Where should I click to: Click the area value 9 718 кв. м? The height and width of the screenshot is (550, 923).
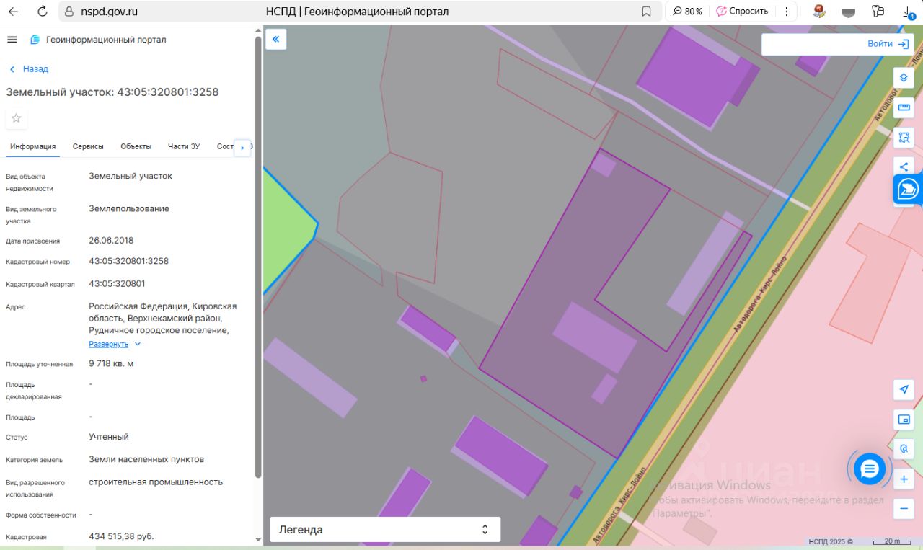(x=111, y=363)
